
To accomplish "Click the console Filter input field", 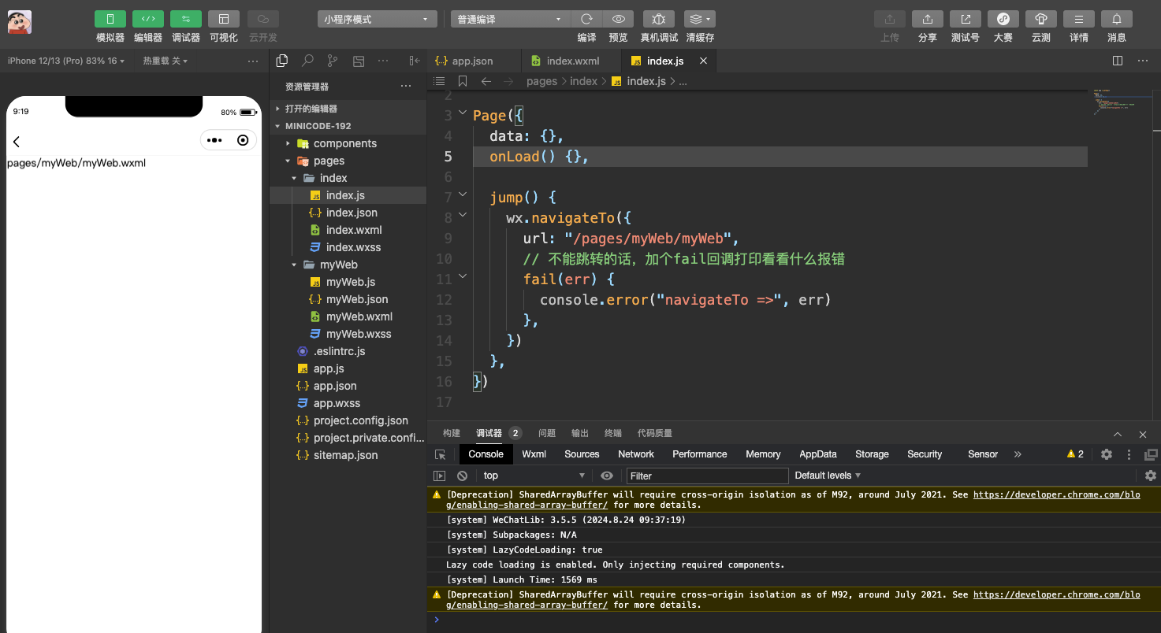I will [x=707, y=476].
